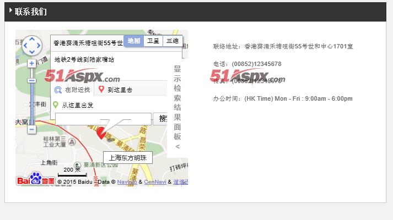Switch to the 地图 map view

133,41
